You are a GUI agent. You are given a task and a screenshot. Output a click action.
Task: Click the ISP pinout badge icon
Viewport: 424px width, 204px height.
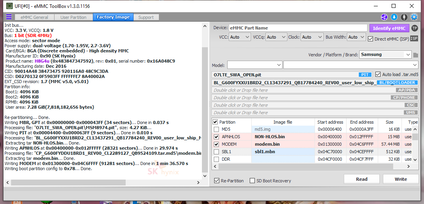click(x=414, y=39)
